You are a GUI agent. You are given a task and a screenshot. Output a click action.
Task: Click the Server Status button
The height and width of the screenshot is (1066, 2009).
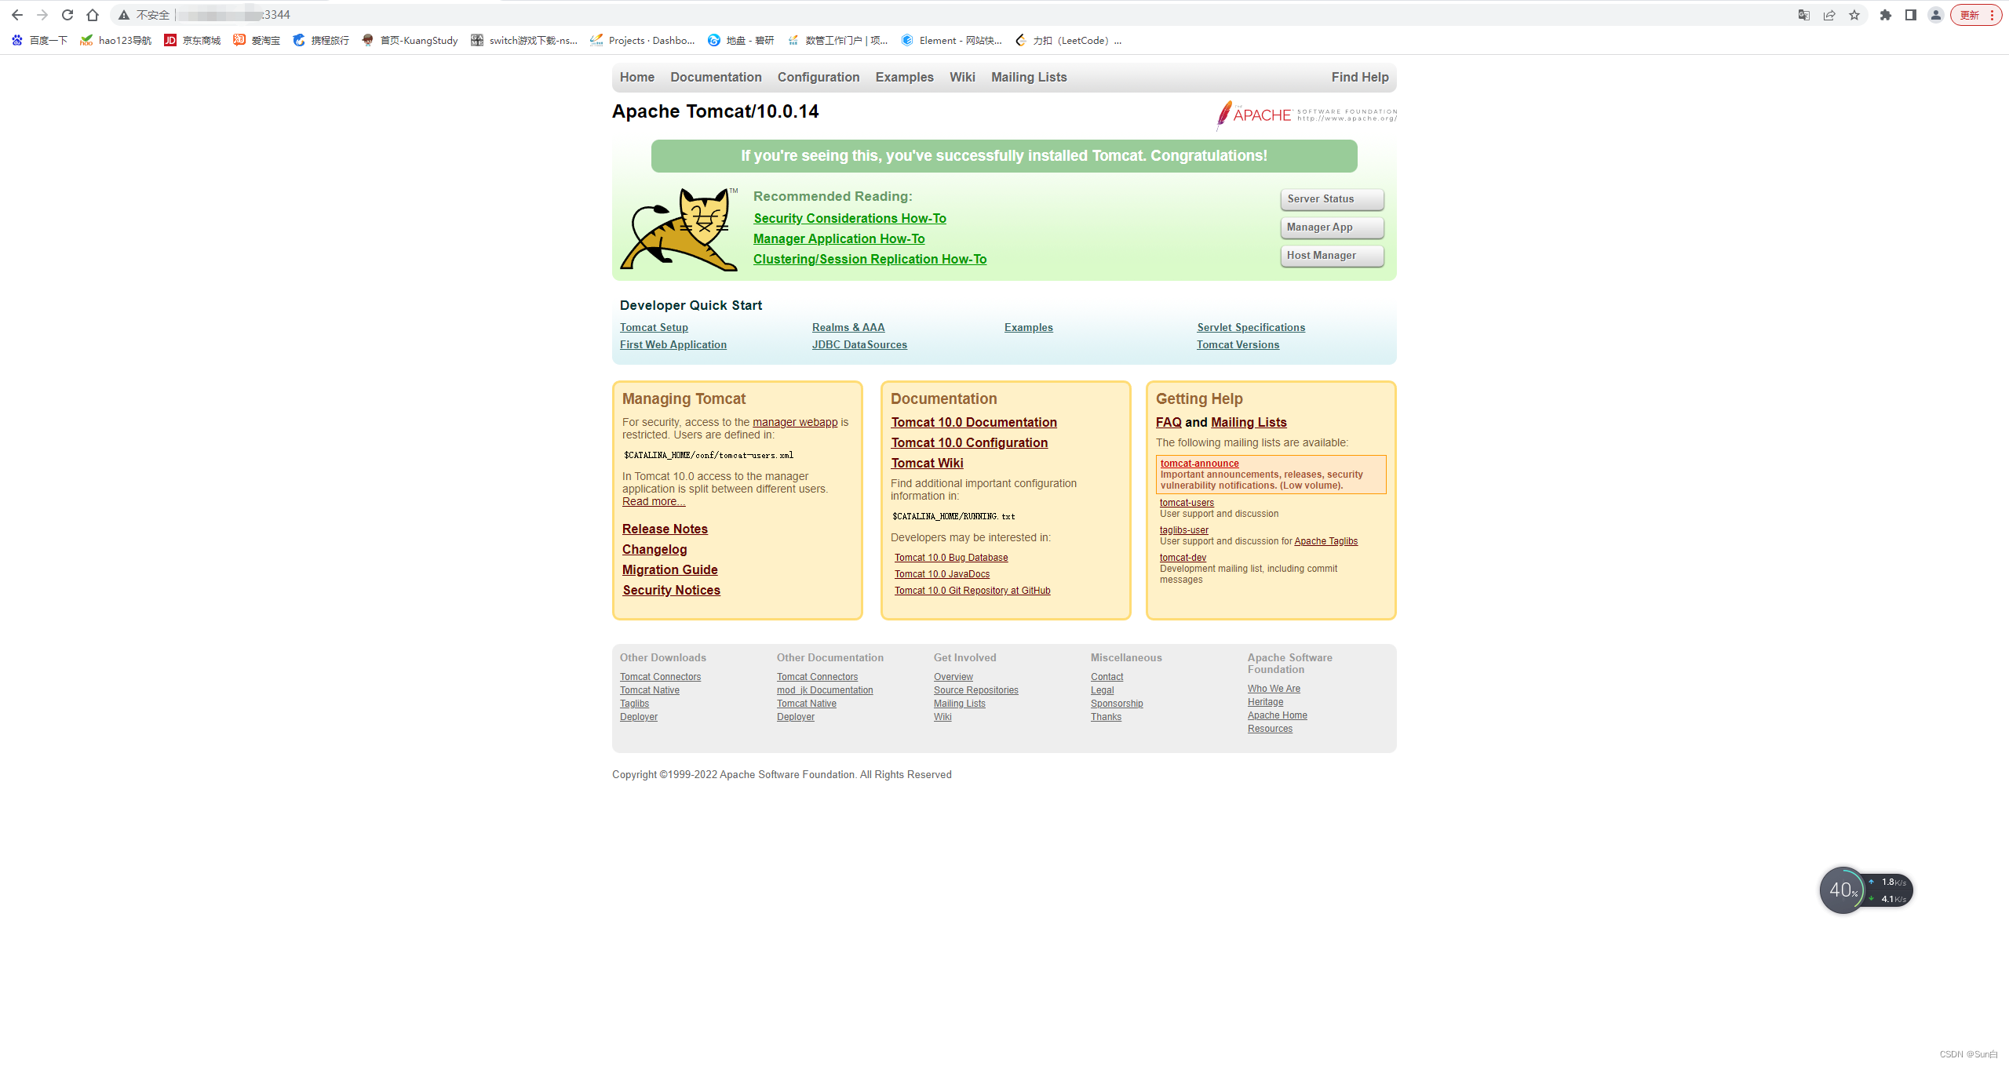pyautogui.click(x=1331, y=199)
